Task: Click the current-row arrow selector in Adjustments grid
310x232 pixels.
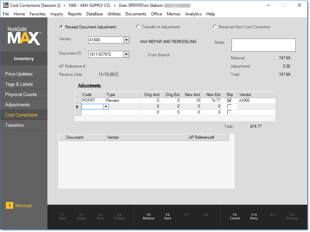Action: click(78, 107)
